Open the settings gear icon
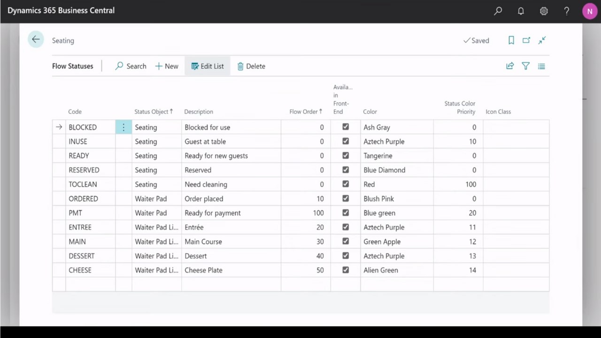 pos(544,11)
